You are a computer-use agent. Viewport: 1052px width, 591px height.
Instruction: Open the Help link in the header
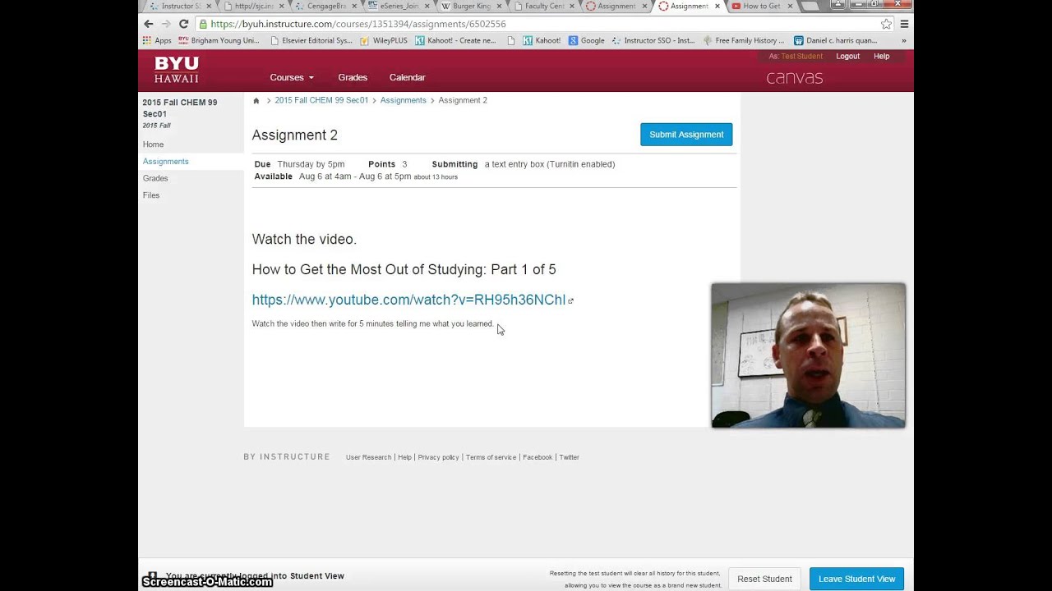tap(881, 57)
